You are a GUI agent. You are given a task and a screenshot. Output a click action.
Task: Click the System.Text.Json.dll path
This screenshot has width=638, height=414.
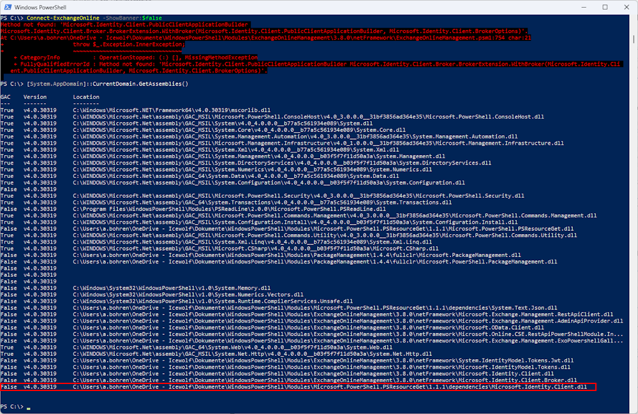pos(315,308)
